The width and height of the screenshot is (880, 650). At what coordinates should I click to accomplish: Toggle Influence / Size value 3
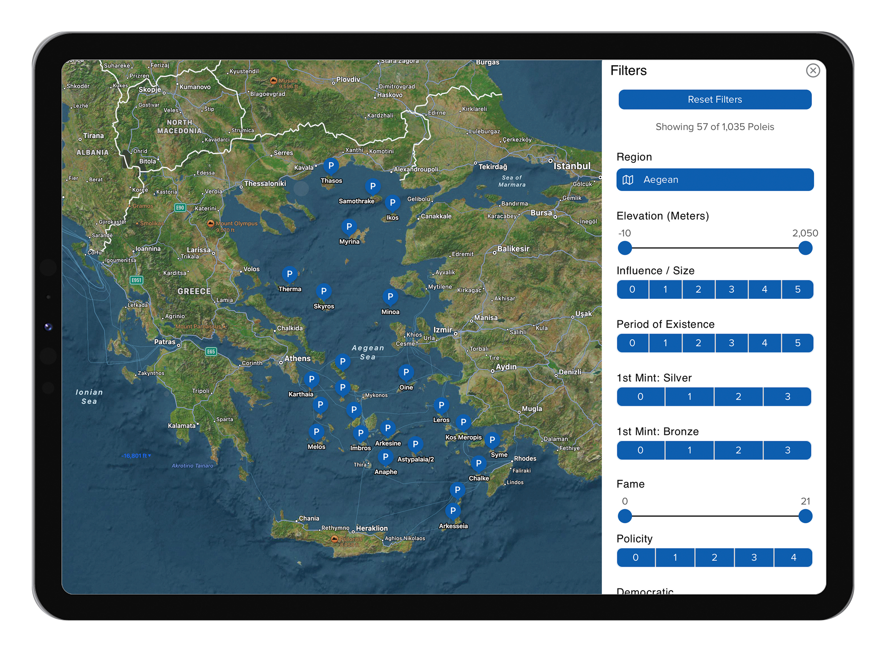[x=731, y=290]
